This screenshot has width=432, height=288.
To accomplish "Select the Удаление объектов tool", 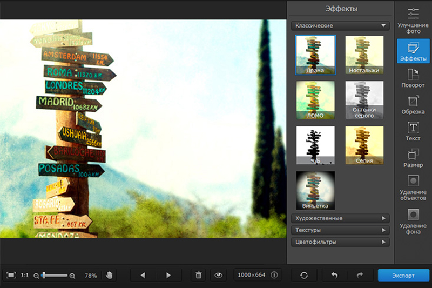I will 413,187.
